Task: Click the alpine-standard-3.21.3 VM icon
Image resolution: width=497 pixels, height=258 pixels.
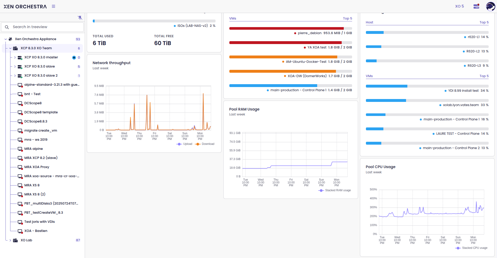Action: click(x=20, y=85)
